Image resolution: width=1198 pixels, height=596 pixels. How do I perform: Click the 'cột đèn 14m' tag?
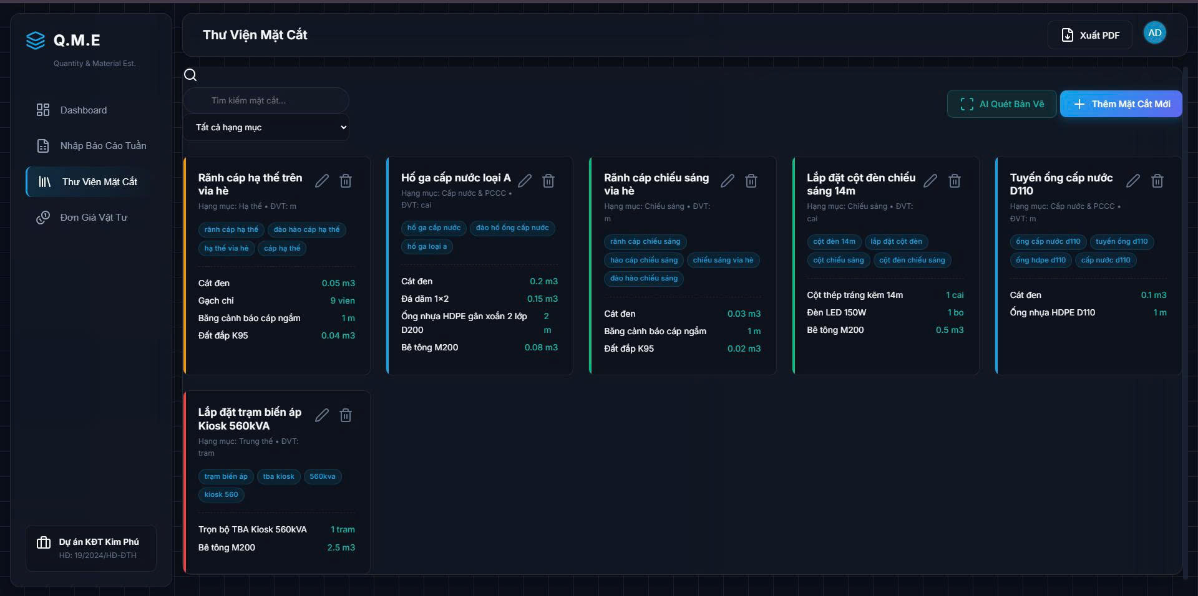(834, 241)
